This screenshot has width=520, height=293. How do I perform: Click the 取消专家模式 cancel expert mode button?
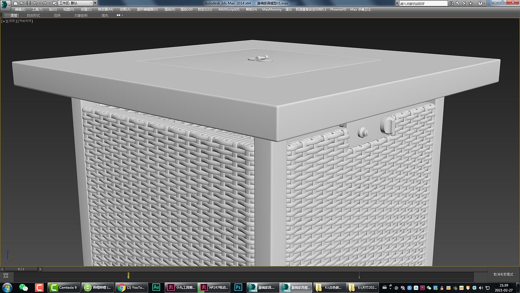point(503,274)
